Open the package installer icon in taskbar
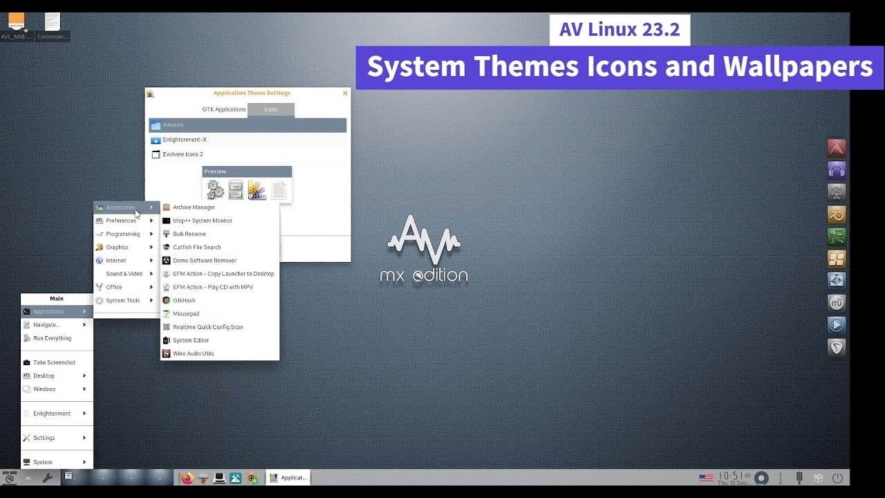Image resolution: width=885 pixels, height=498 pixels. (252, 478)
